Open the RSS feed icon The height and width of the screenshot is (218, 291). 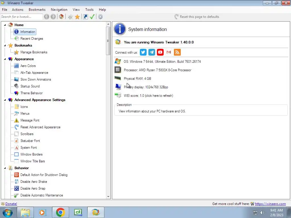pos(177,52)
